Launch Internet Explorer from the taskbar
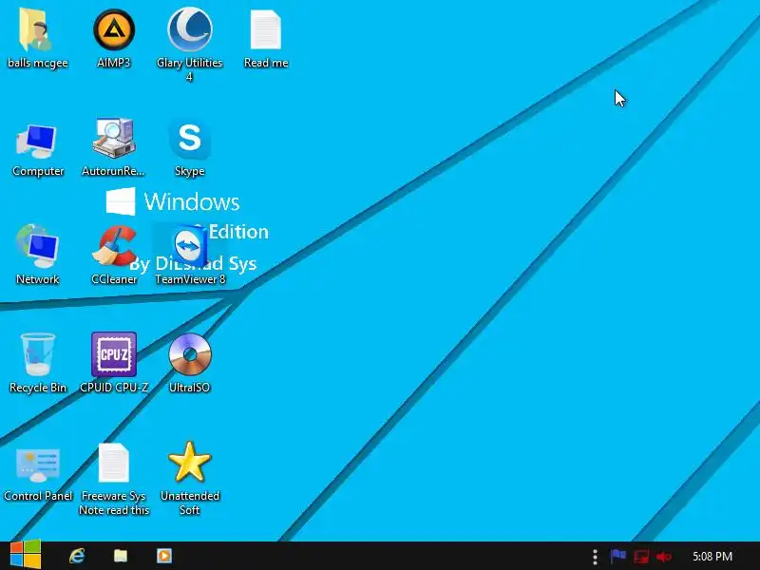The width and height of the screenshot is (760, 570). [77, 556]
